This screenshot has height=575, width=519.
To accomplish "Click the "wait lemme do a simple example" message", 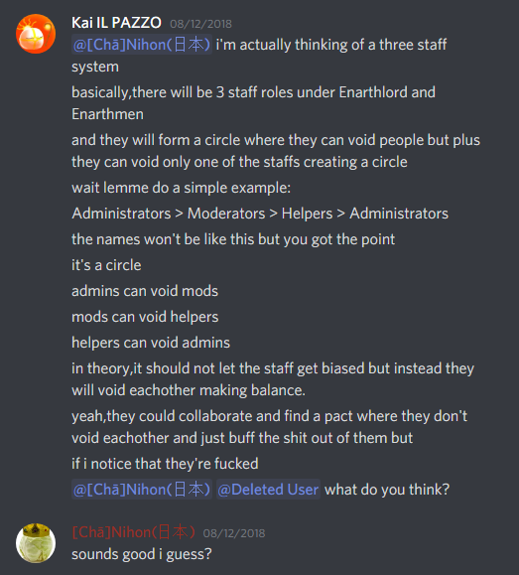I will 181,188.
